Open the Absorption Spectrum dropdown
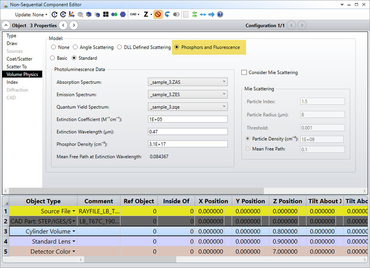This screenshot has width=370, height=268. tap(188, 82)
